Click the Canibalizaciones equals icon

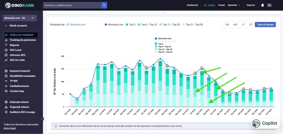6,86
